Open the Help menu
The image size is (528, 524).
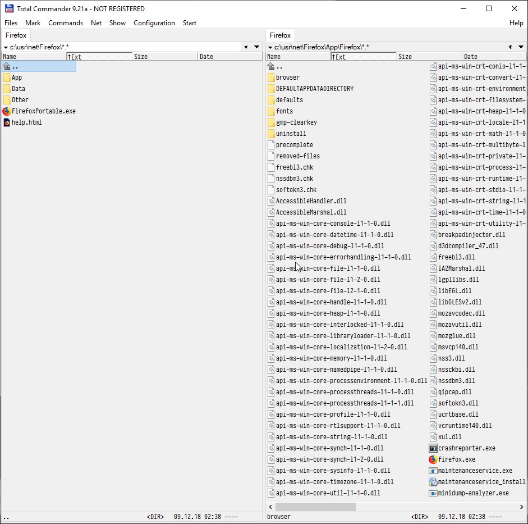[516, 23]
